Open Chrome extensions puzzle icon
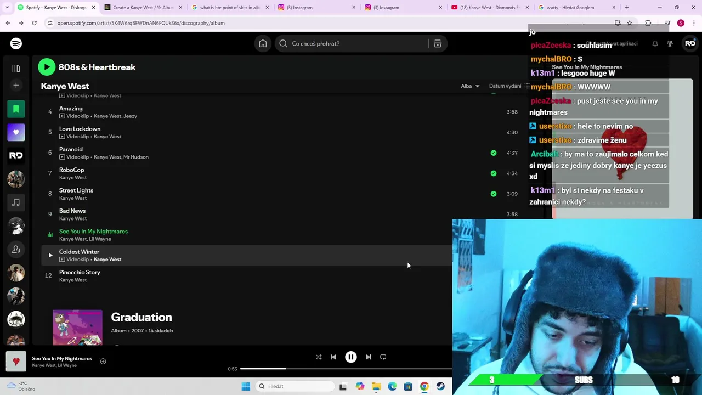702x395 pixels. 648,23
